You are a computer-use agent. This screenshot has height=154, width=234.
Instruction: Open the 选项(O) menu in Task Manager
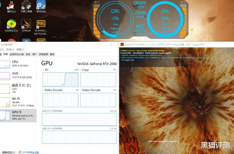click(10, 49)
